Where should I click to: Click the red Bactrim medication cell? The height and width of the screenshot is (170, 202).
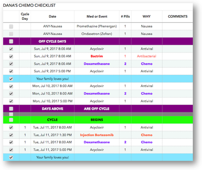pyautogui.click(x=97, y=56)
